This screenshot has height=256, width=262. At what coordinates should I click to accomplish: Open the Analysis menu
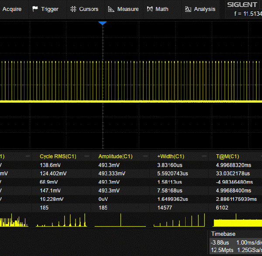tap(204, 9)
